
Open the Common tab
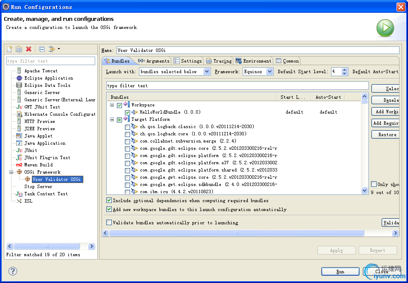[287, 61]
